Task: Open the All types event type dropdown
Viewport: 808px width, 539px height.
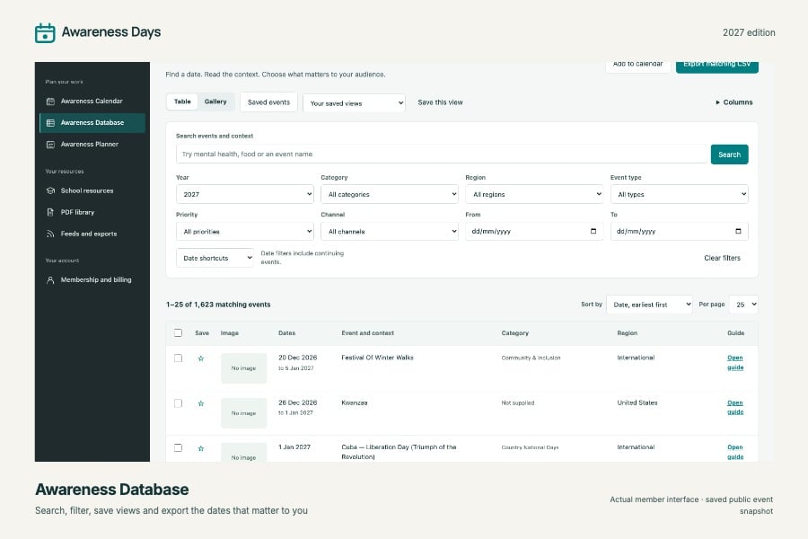Action: [680, 194]
